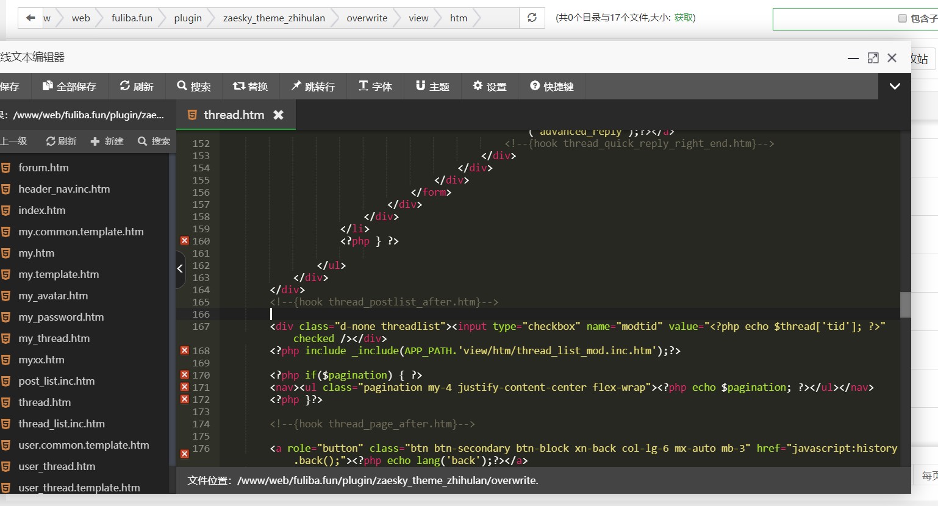938x506 pixels.
Task: Open the 'web' path breadcrumb
Action: [81, 18]
